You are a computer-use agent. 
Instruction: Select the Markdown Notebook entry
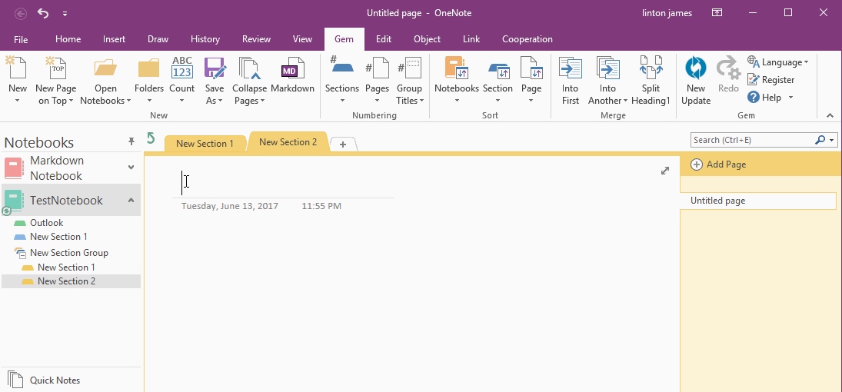pos(70,168)
